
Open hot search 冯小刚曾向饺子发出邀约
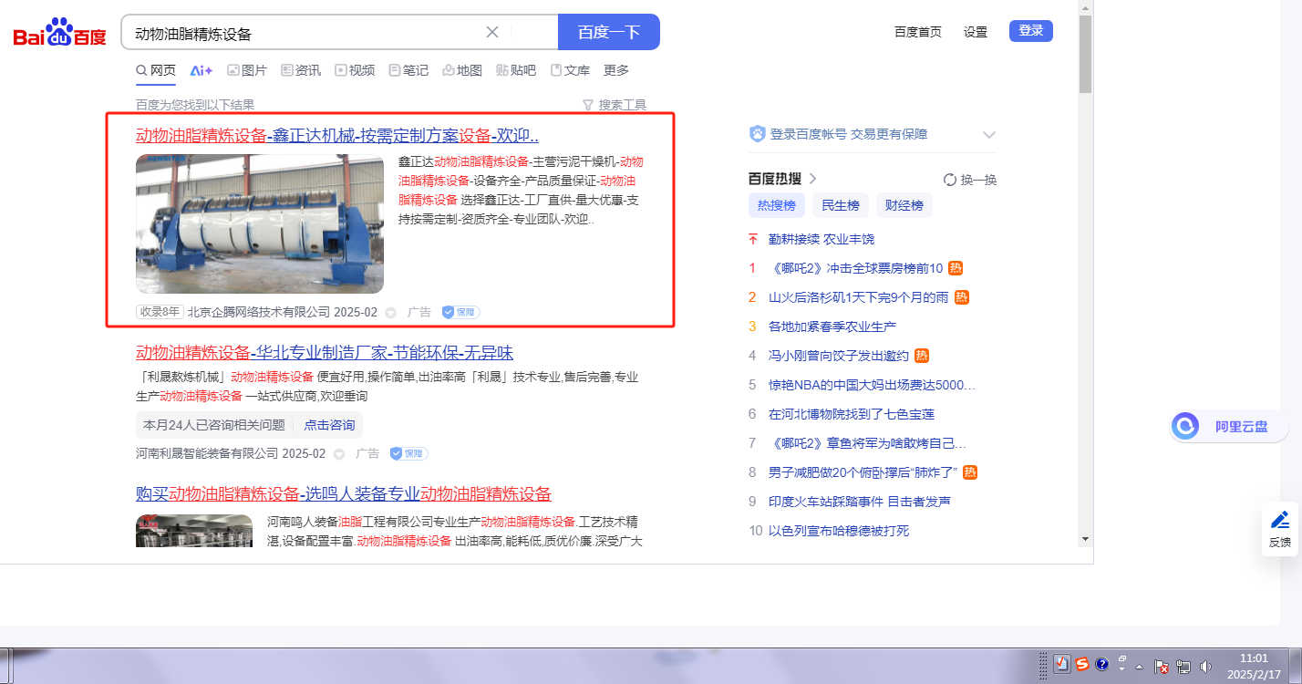[x=839, y=356]
